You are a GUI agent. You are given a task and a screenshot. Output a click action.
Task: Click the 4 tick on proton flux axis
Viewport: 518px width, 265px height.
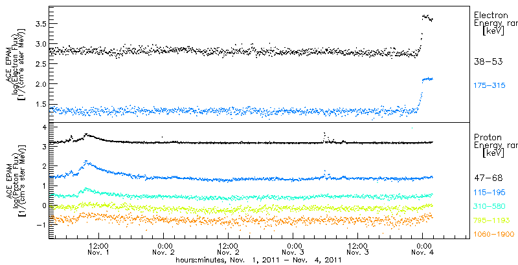(43, 126)
